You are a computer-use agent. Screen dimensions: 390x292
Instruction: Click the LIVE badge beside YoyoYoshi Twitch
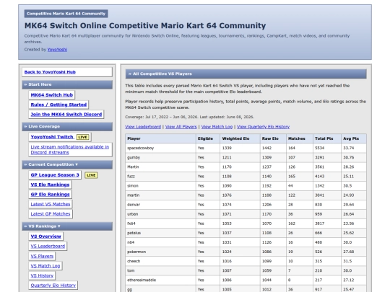[83, 137]
